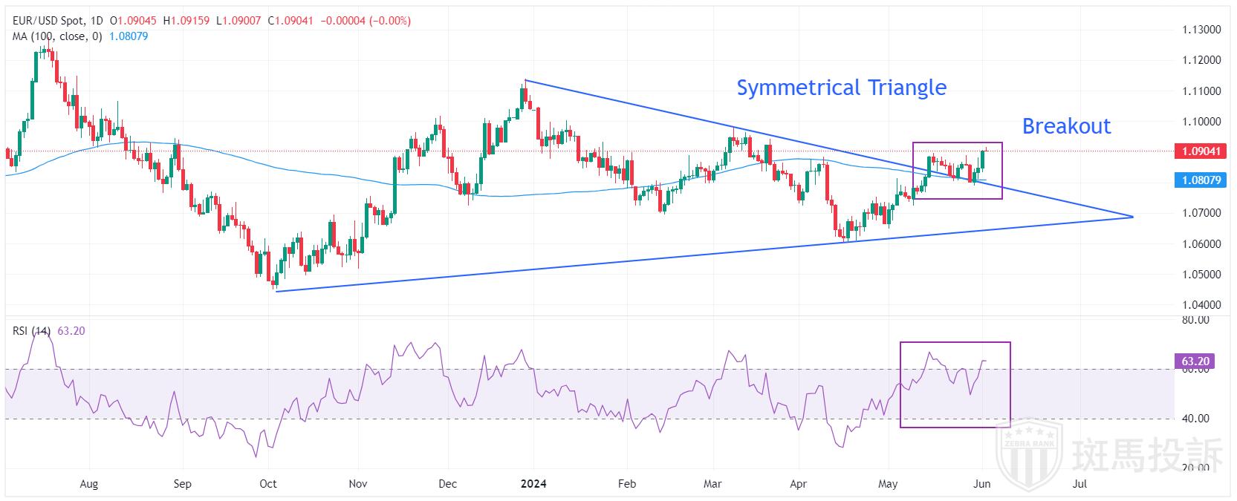Select the RSI (14) indicator legend
1237x501 pixels.
click(x=32, y=331)
